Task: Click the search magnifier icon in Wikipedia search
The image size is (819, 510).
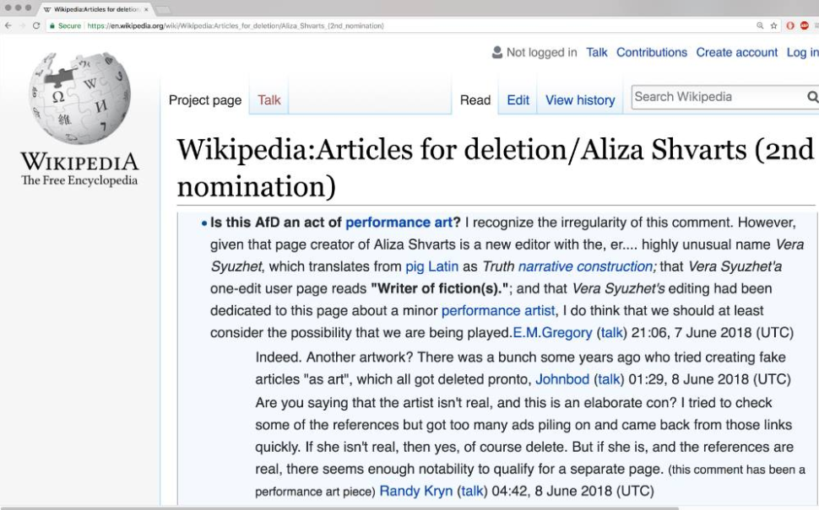Action: click(812, 97)
